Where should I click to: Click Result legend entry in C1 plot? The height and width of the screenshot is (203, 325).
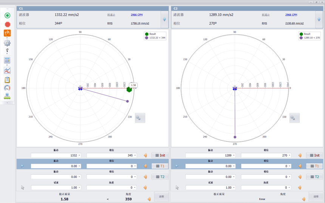(151, 34)
